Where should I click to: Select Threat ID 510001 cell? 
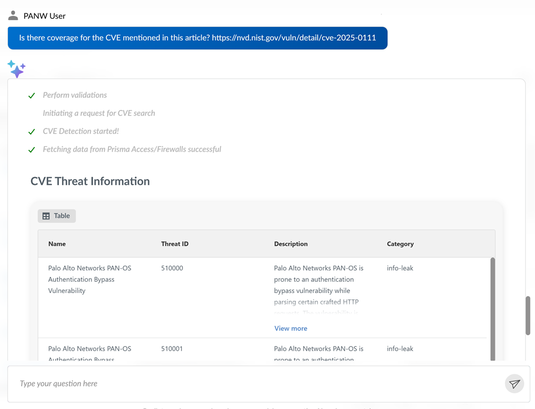click(x=172, y=349)
